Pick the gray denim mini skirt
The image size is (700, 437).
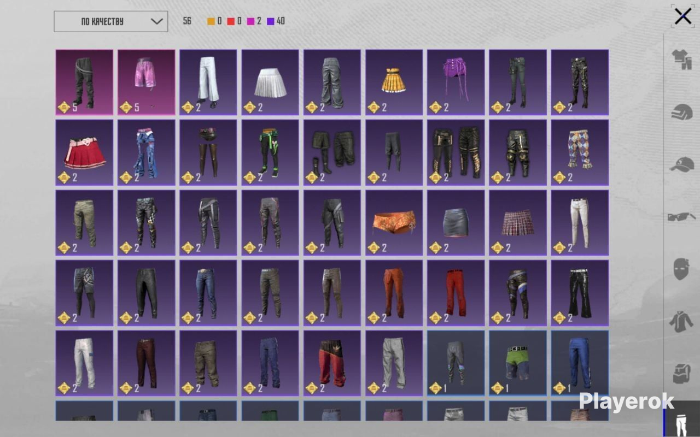(456, 222)
